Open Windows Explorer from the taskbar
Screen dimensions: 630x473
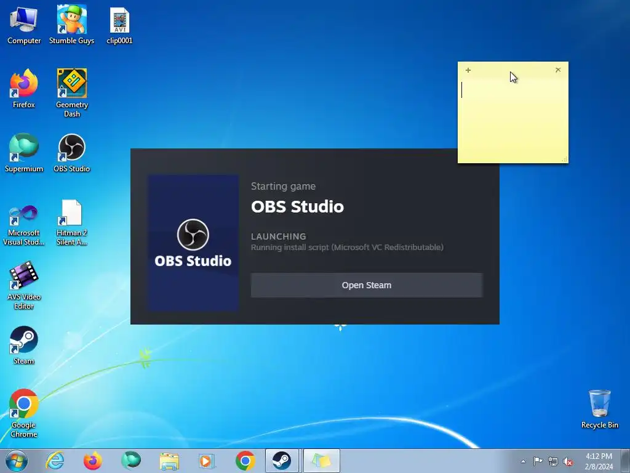pos(169,461)
